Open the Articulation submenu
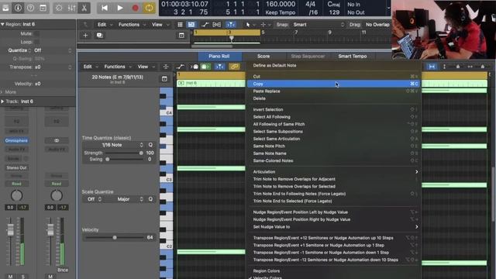 (334, 171)
